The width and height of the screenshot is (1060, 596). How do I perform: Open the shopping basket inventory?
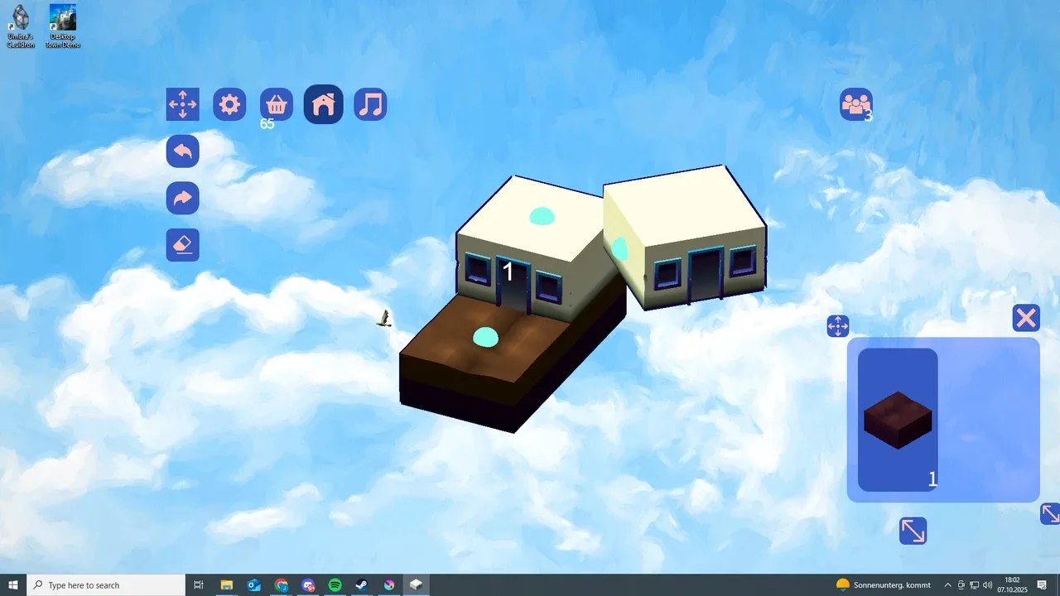point(277,105)
